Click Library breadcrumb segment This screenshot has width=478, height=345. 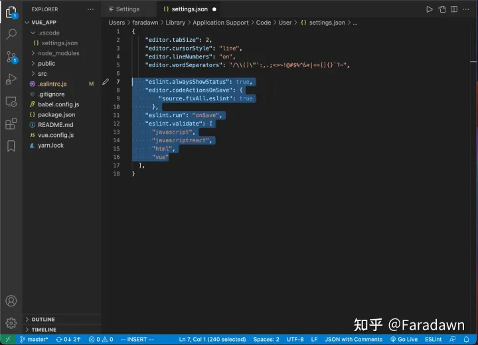[175, 23]
